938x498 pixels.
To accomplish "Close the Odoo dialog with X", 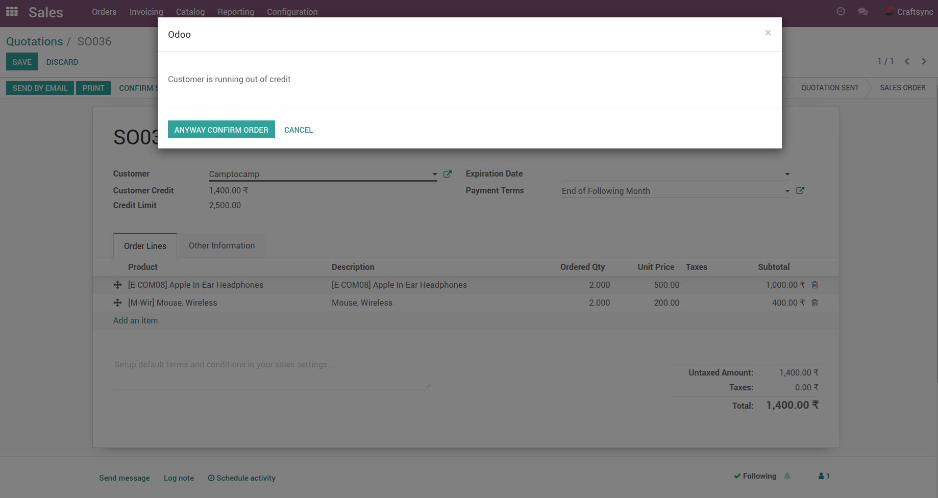I will click(x=768, y=33).
